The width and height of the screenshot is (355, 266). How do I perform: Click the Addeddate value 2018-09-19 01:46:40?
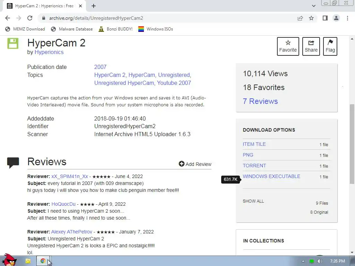coord(120,118)
